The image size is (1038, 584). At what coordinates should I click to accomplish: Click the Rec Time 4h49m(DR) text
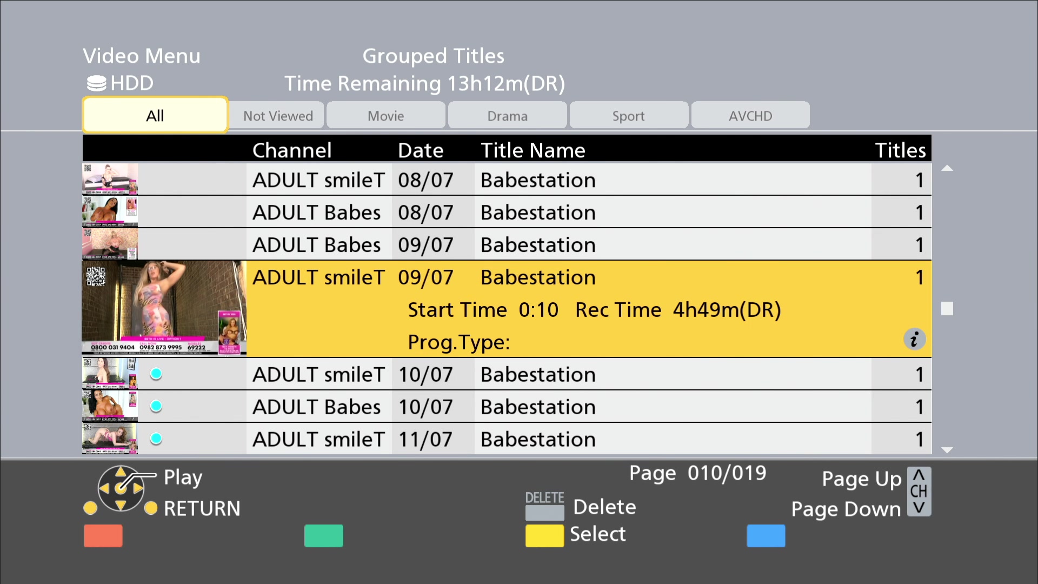tap(678, 309)
